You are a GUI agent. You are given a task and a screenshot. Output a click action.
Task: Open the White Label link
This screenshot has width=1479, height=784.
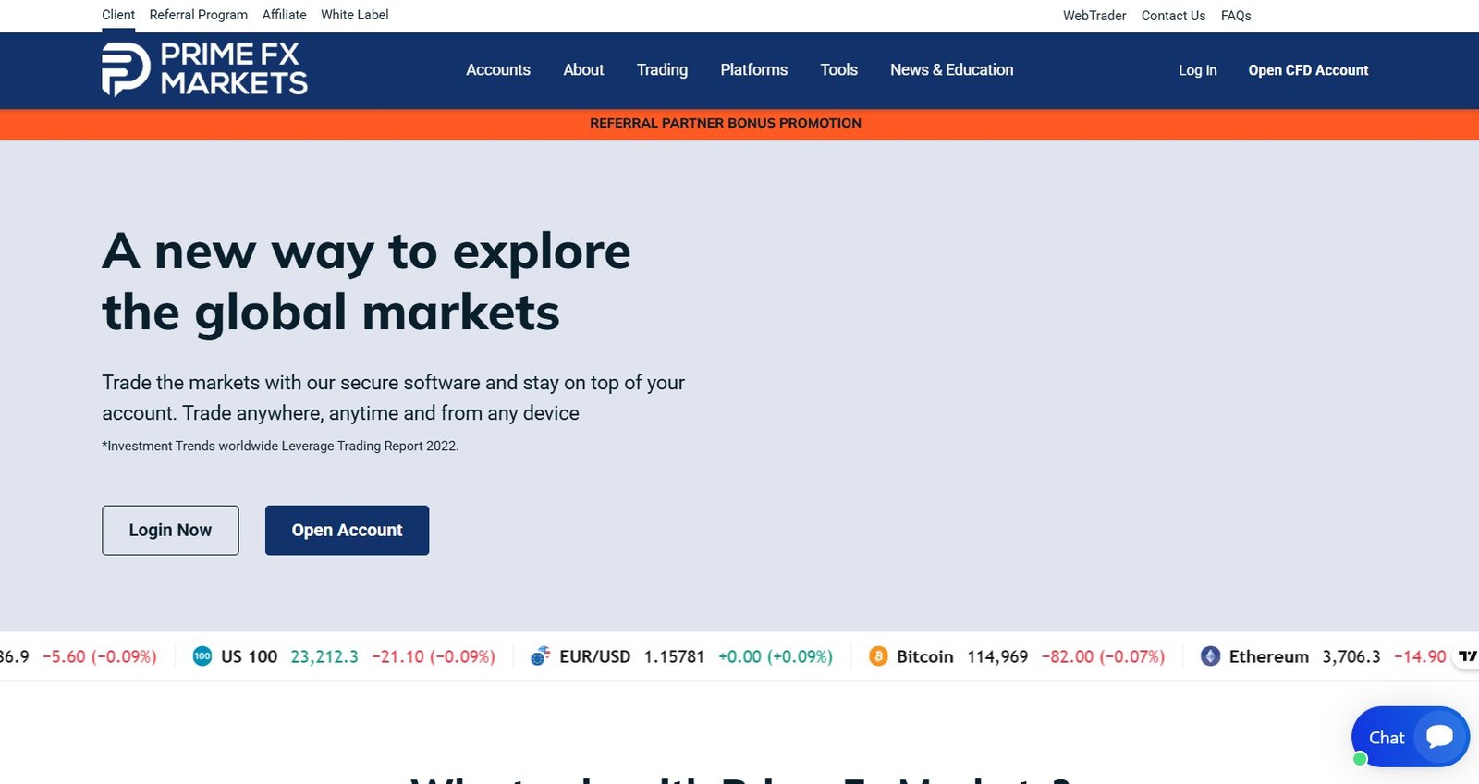(x=355, y=15)
